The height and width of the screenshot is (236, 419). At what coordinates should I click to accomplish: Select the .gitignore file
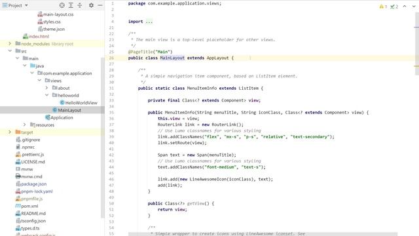pyautogui.click(x=31, y=140)
